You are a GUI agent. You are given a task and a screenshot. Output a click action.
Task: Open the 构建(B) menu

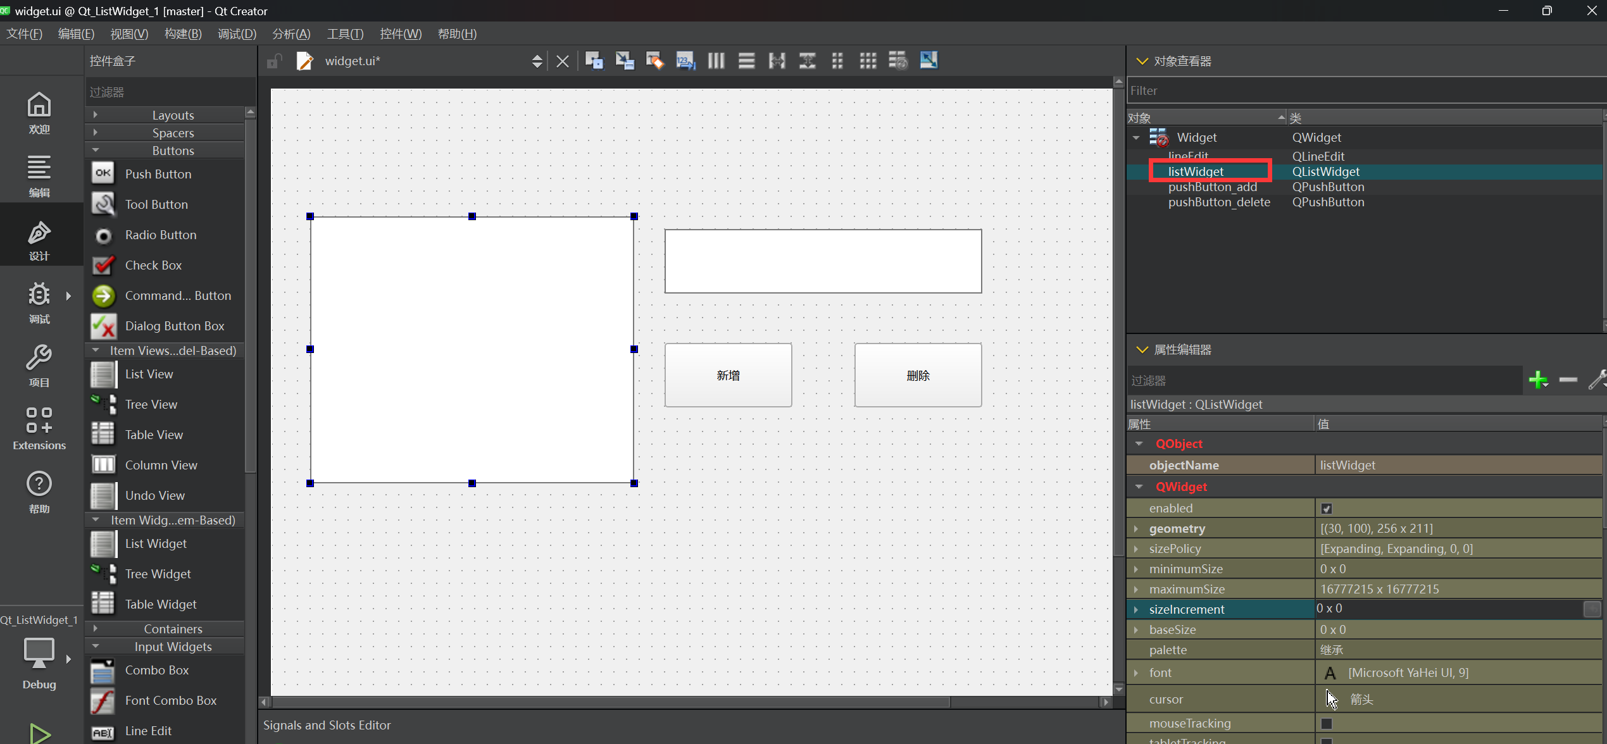coord(183,34)
